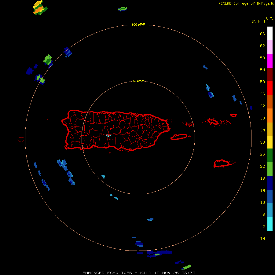The image size is (275, 275).
Task: Select the light pink legend swatch
Action: click(x=270, y=47)
